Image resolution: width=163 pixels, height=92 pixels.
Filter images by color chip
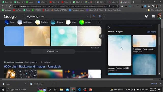coord(72,22)
